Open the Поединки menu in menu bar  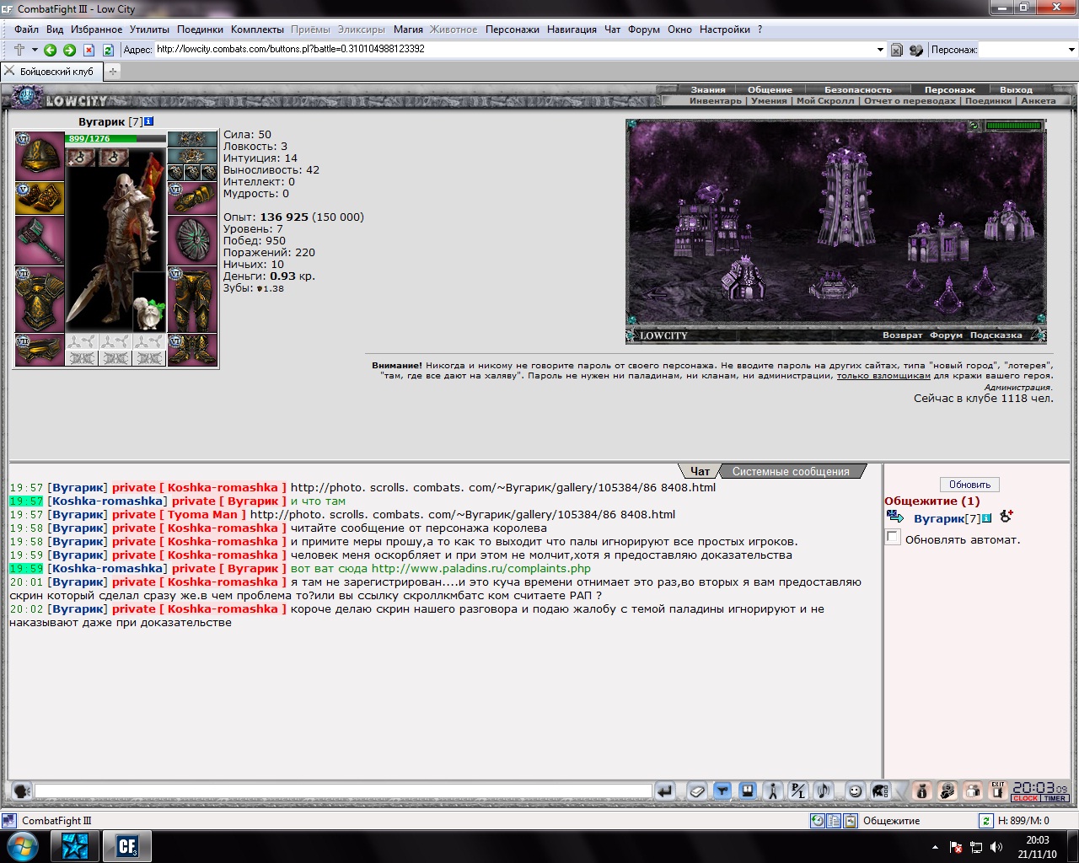[x=200, y=29]
